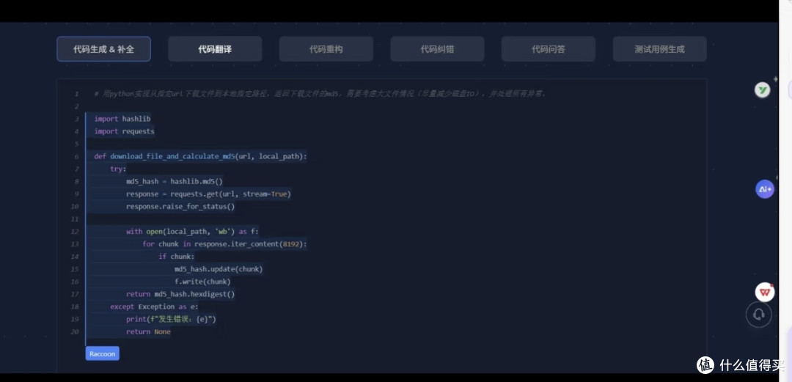Click the 'return None' line
Viewport: 792px width, 382px height.
(148, 331)
